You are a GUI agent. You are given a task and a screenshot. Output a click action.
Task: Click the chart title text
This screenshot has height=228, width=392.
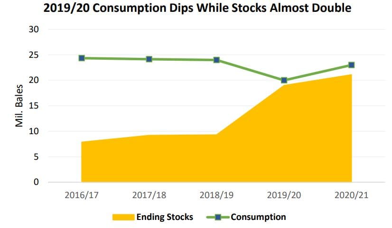click(197, 8)
